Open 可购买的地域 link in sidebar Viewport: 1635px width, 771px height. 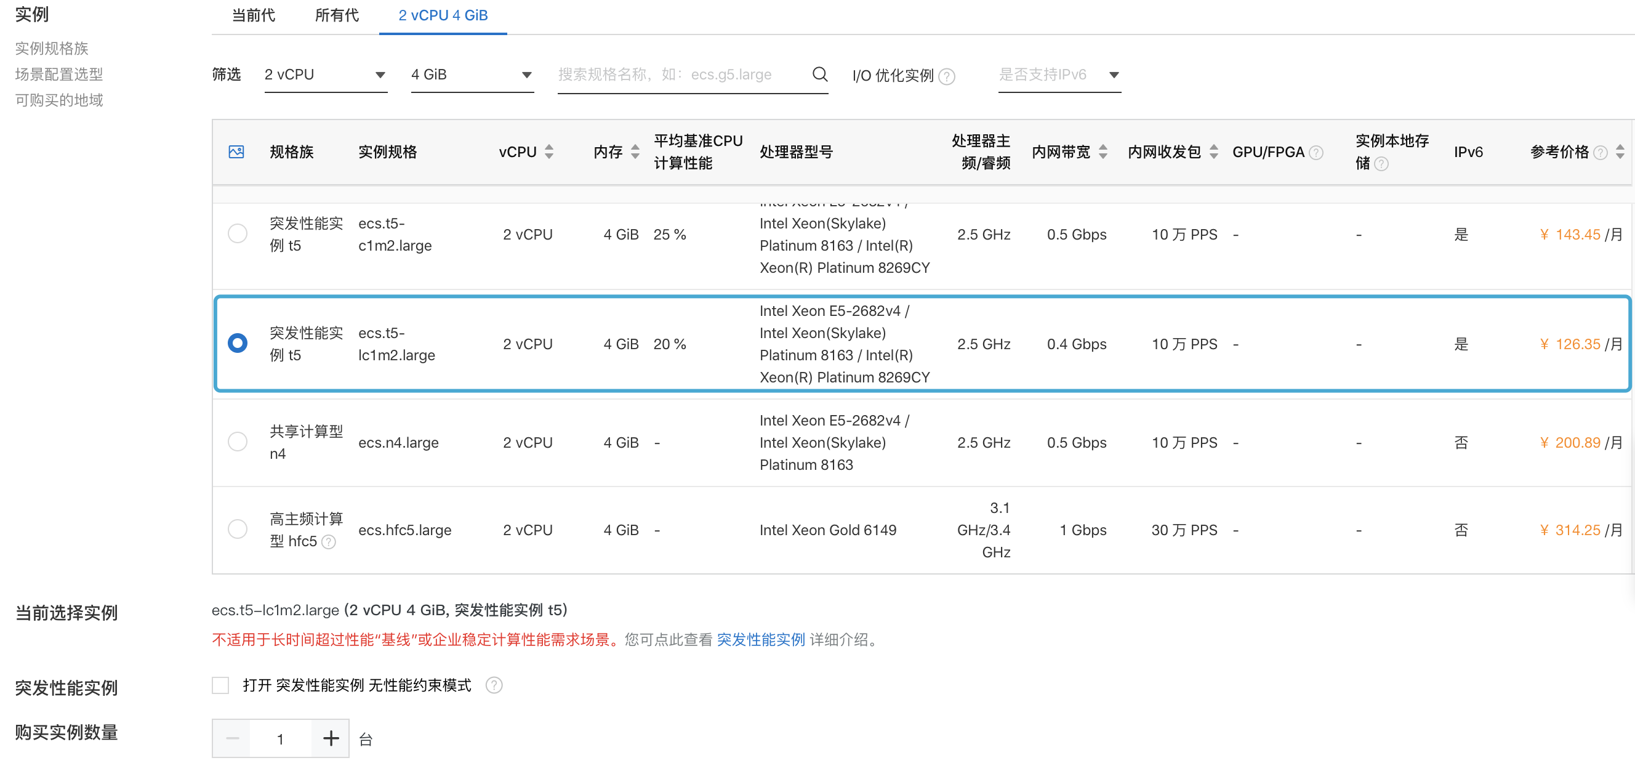[x=59, y=100]
